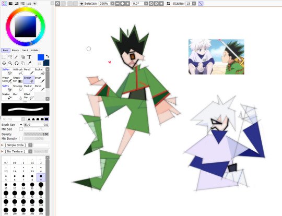282x216 pixels.
Task: Select the rectangular Selection tool
Action: coord(4,57)
